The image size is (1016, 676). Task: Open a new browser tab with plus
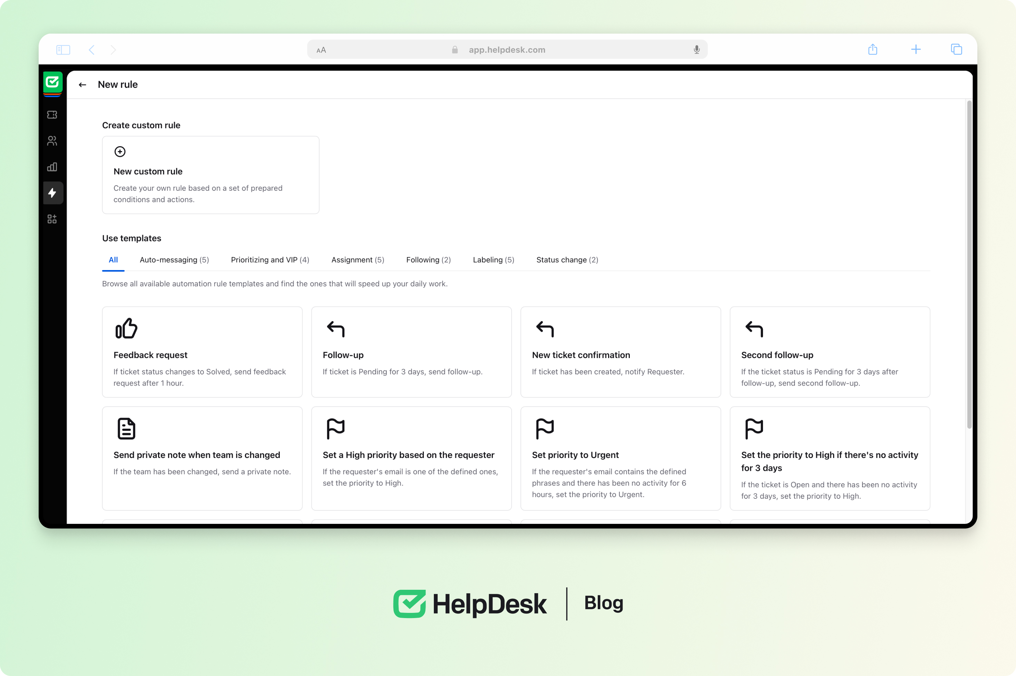coord(916,50)
